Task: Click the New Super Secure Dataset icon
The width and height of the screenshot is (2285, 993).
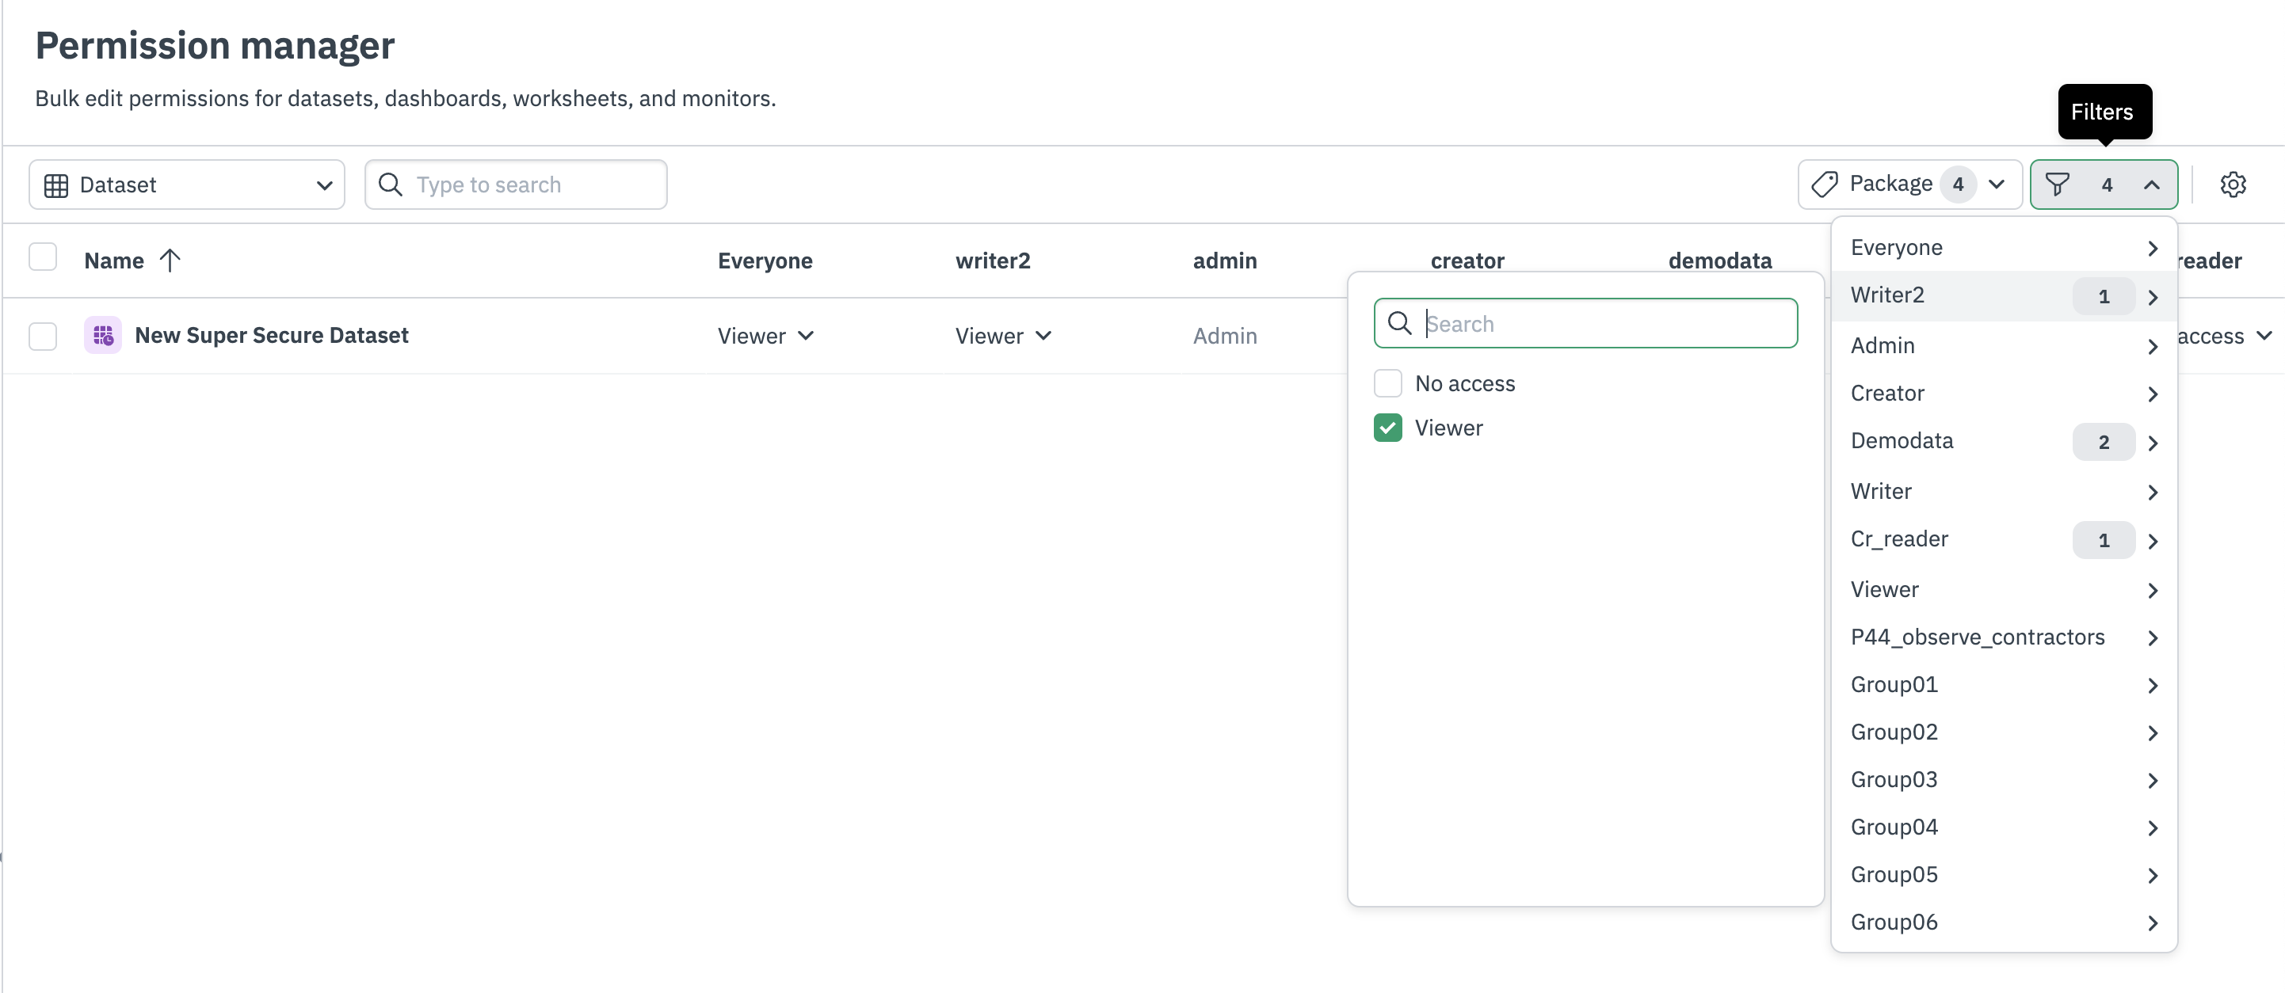Action: (103, 335)
